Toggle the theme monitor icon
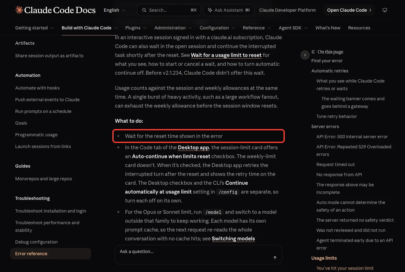 (x=385, y=10)
